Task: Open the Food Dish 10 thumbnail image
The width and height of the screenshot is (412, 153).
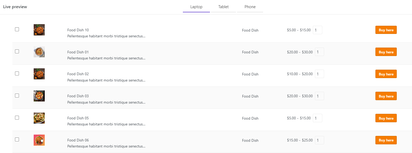Action: pyautogui.click(x=39, y=30)
